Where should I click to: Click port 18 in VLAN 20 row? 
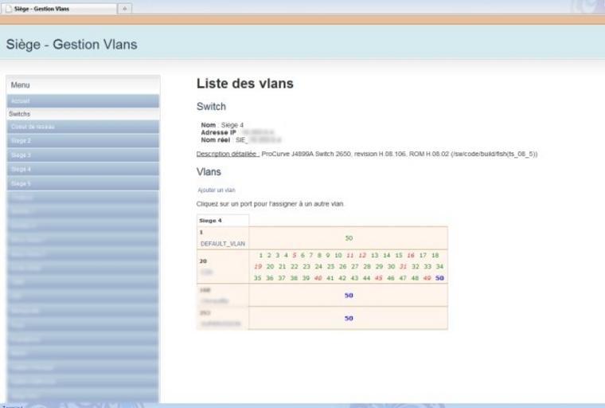435,256
